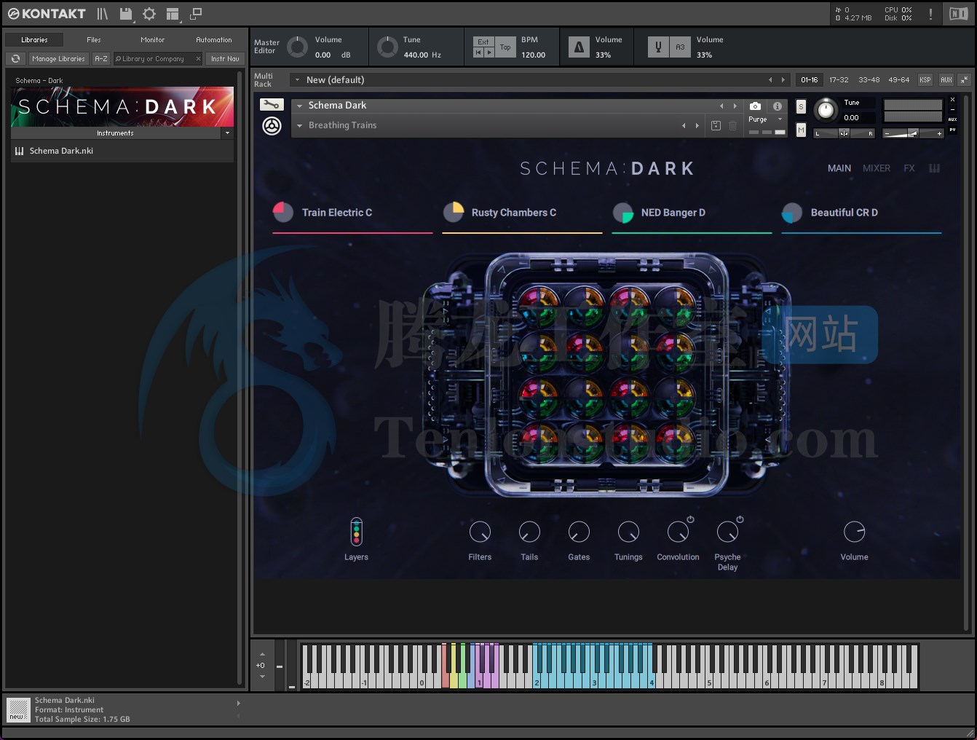Refresh the libraries list
Viewport: 977px width, 740px height.
pyautogui.click(x=16, y=59)
